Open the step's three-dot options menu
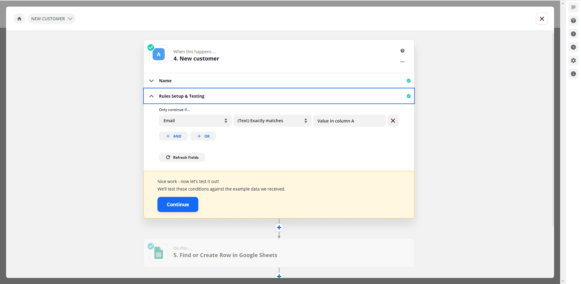581x284 pixels. [402, 62]
